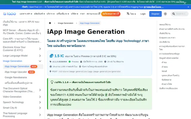191x119 pixels.
Task: Click the iApp logo in header
Action: 10,14
